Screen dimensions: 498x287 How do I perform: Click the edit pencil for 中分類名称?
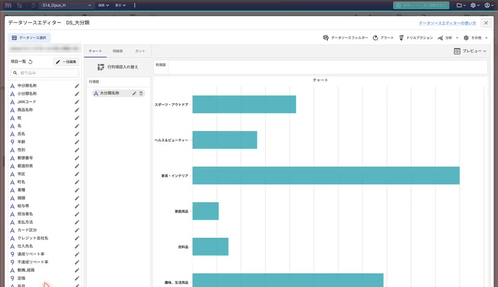click(x=77, y=86)
